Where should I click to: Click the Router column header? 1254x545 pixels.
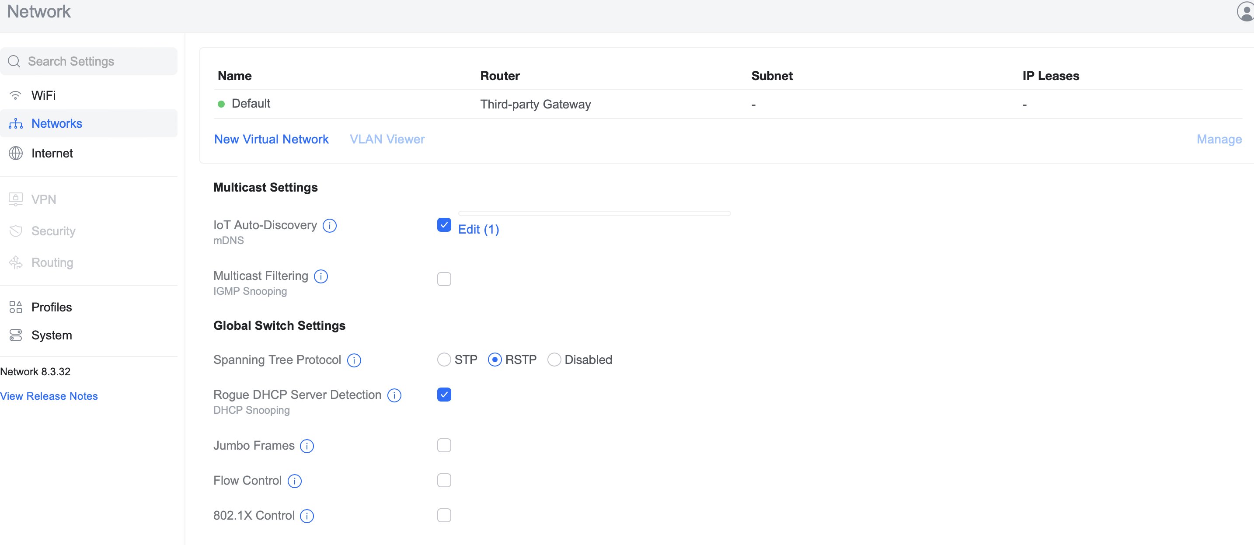coord(500,76)
